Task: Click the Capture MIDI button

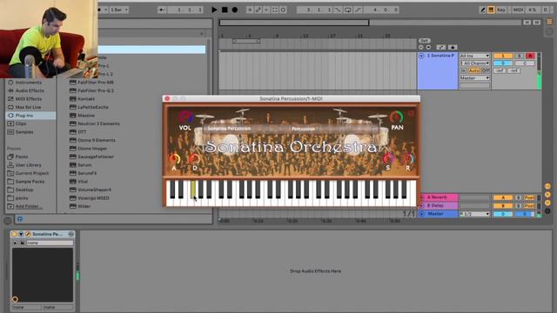Action: point(275,10)
